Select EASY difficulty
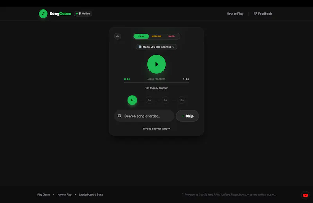This screenshot has width=313, height=203. (141, 36)
